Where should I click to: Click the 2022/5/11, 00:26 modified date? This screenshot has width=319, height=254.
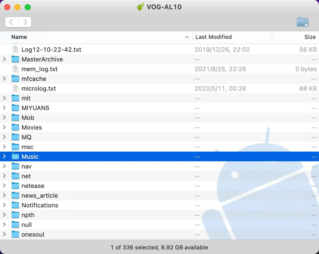tap(220, 89)
